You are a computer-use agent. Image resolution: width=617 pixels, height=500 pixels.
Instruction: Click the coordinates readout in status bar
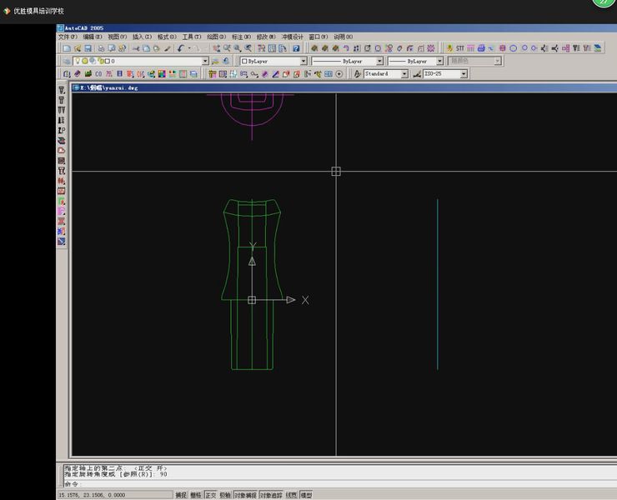pos(114,495)
